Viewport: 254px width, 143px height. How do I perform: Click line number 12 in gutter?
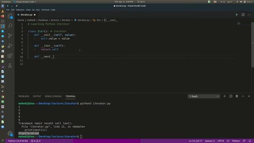[x=21, y=64]
